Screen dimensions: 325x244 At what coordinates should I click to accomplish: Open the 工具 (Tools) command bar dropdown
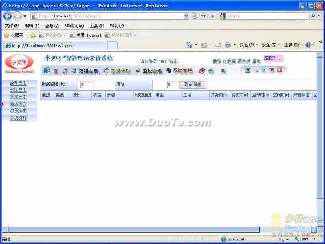click(x=293, y=45)
